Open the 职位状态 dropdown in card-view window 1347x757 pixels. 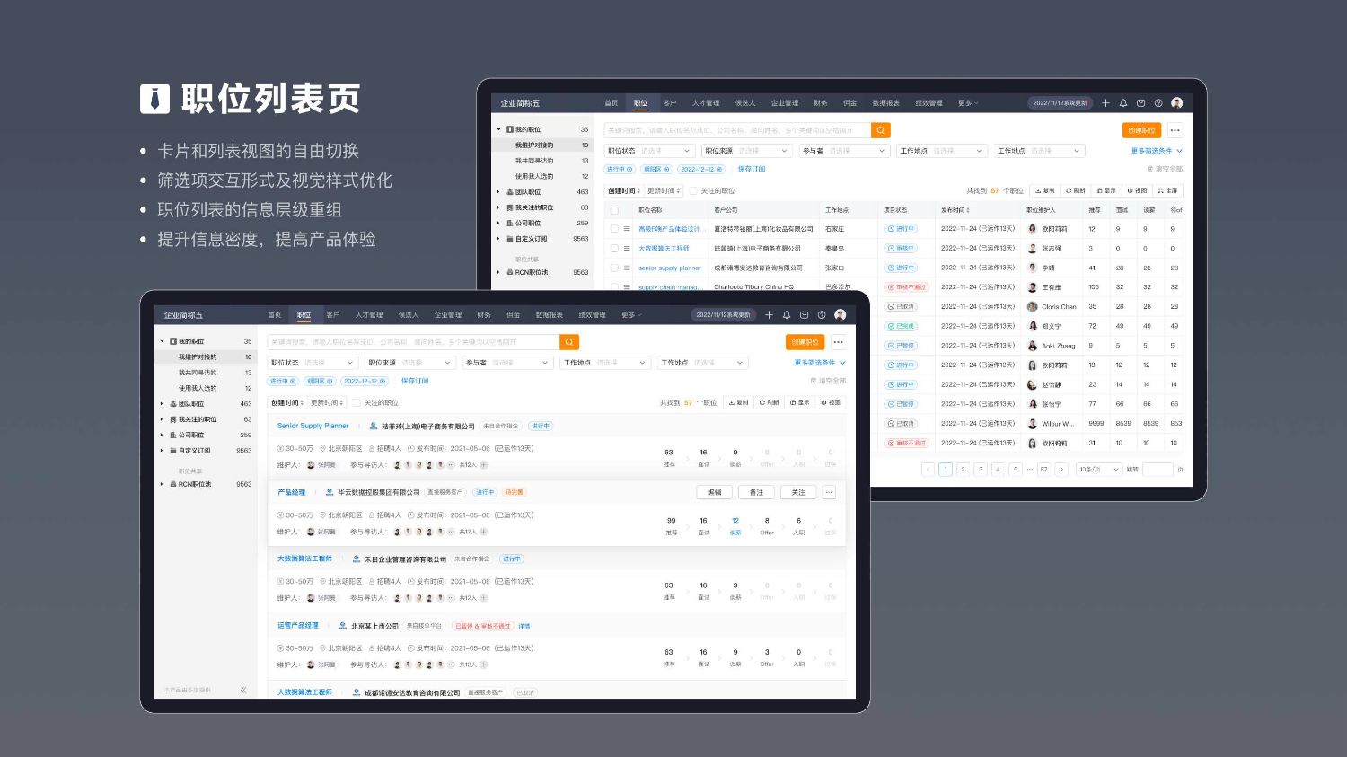point(313,363)
